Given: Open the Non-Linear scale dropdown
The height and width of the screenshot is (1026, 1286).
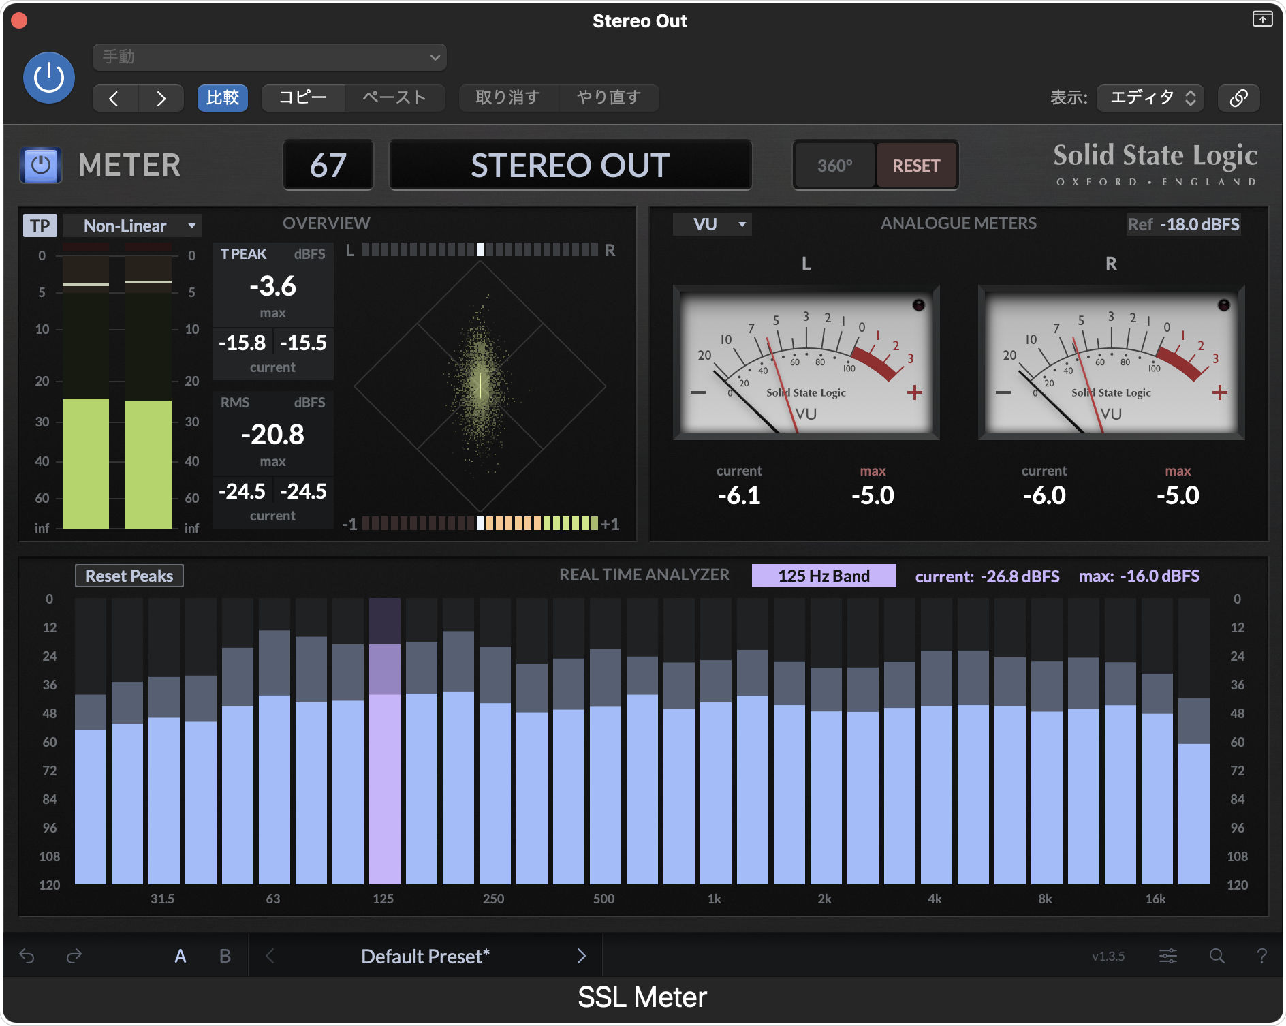Looking at the screenshot, I should tap(132, 226).
